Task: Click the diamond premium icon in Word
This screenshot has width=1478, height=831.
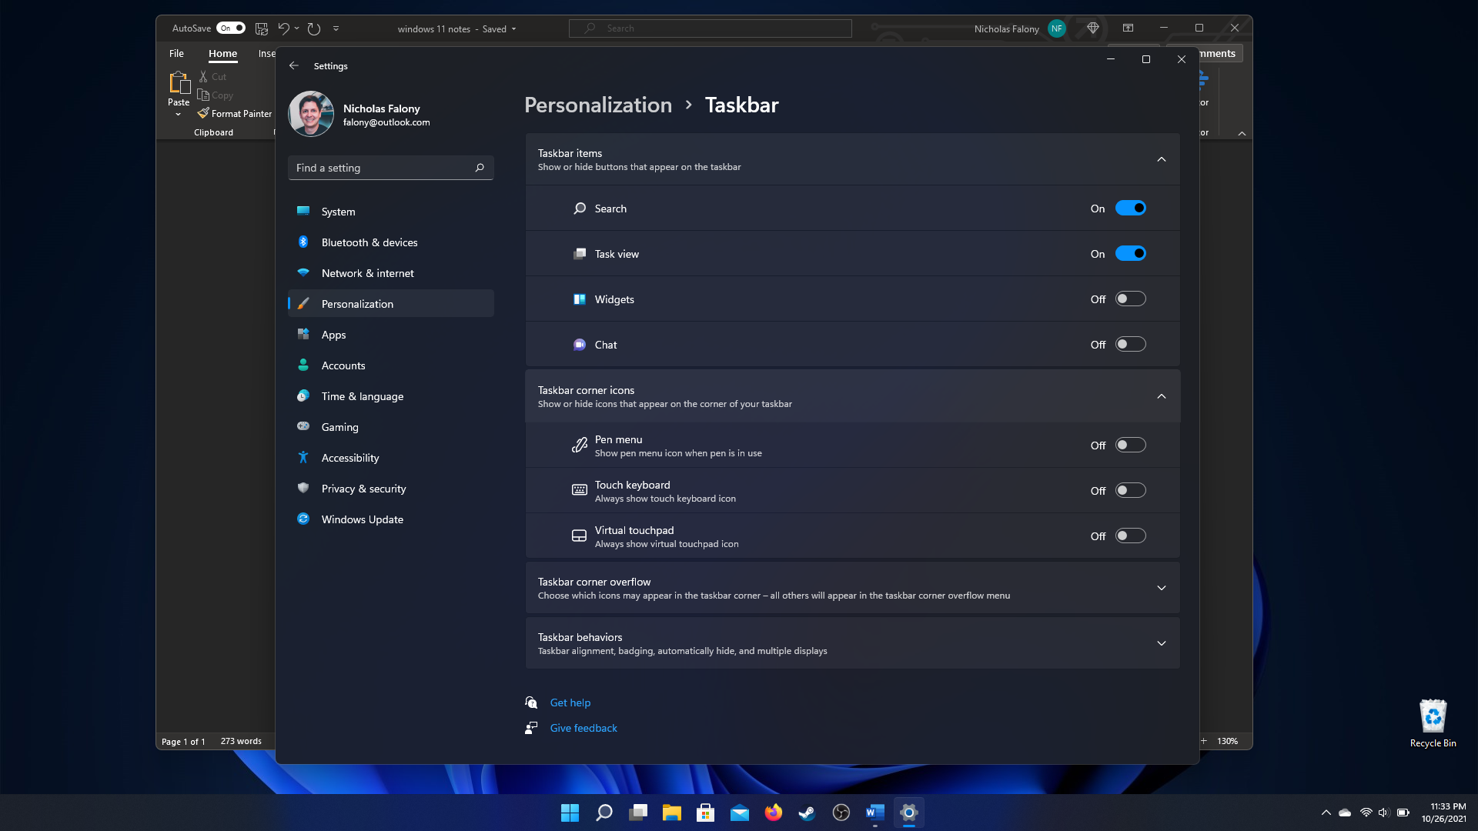Action: click(1093, 28)
